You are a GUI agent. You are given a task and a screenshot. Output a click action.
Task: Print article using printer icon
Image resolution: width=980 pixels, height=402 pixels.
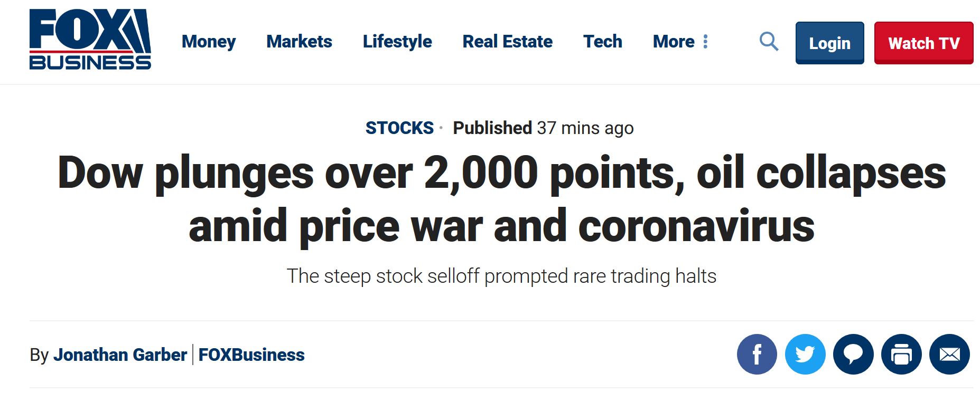tap(901, 355)
